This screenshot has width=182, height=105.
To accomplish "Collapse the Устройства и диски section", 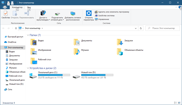I will [x=28, y=68].
